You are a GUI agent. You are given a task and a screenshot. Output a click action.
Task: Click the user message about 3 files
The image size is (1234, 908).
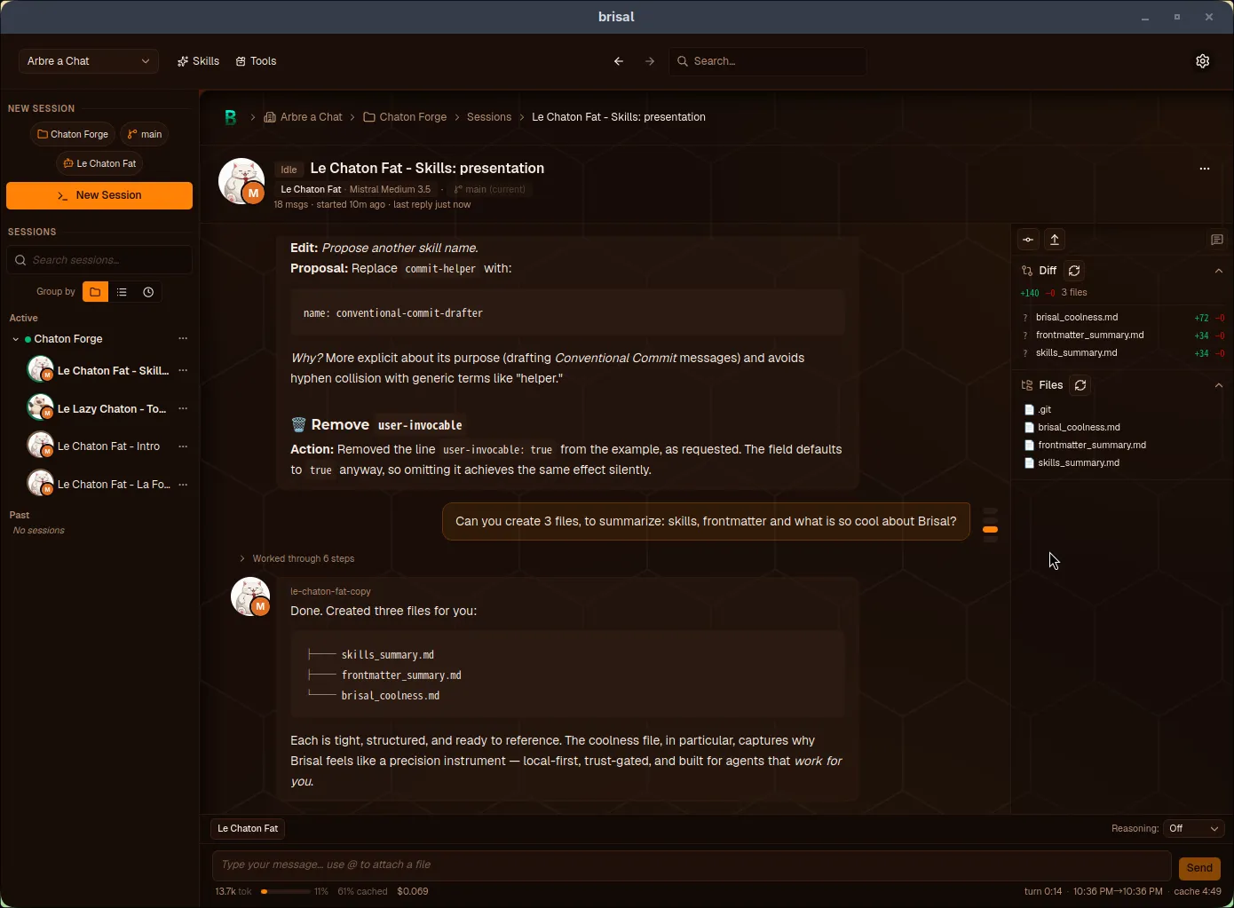point(706,521)
